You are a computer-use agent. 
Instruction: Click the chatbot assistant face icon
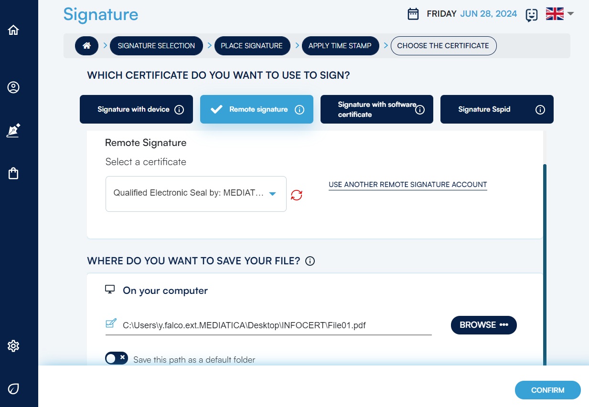(531, 15)
